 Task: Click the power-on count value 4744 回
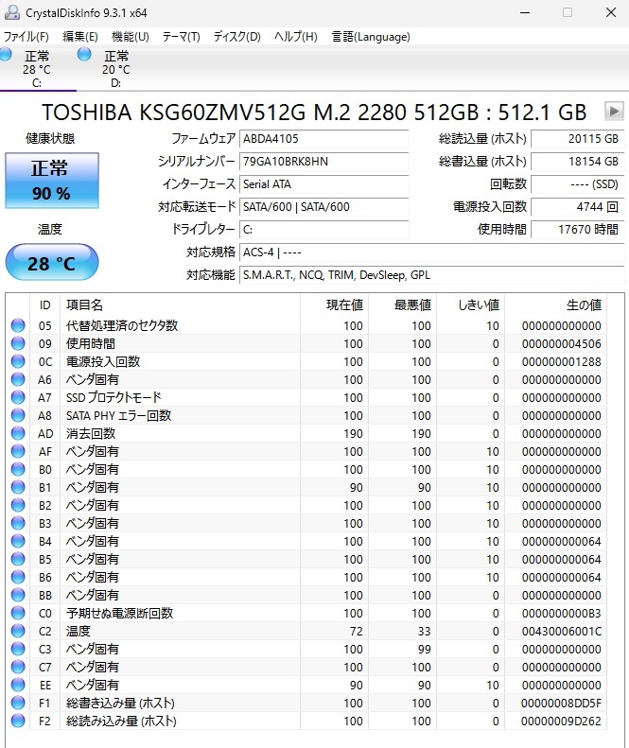(578, 206)
